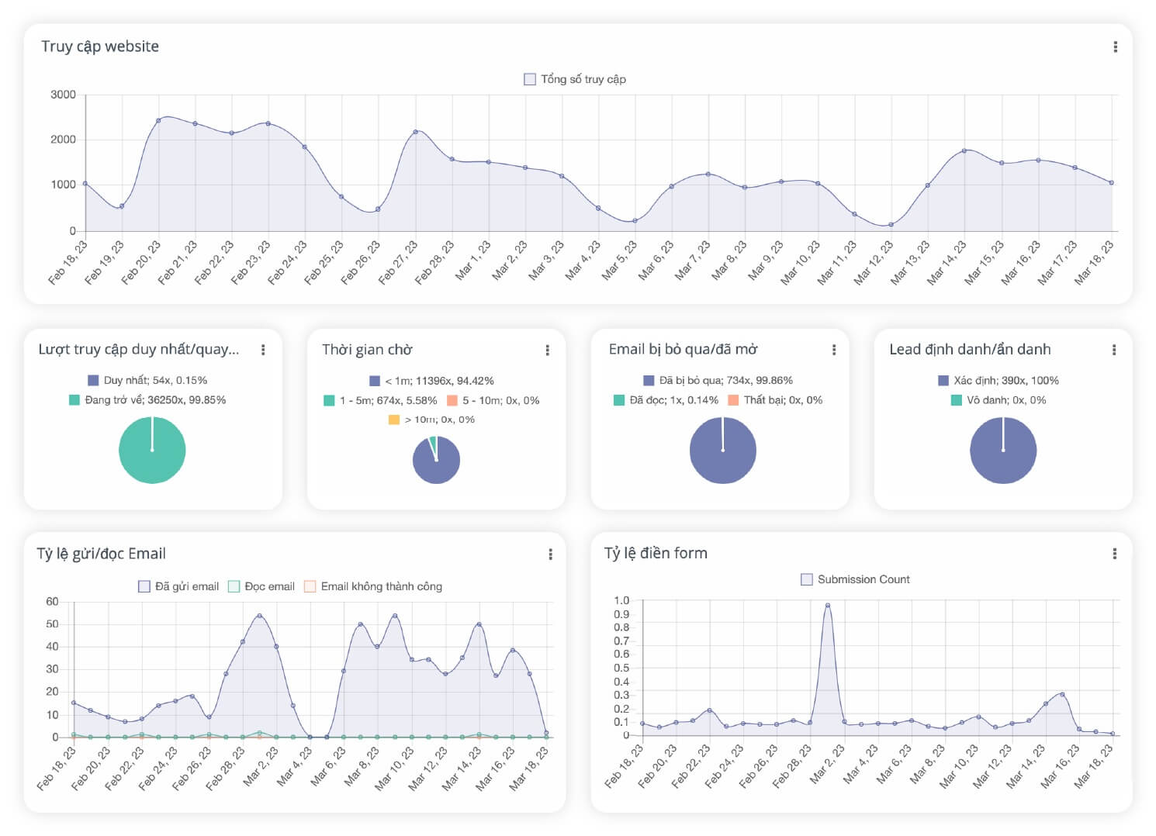
Task: Toggle the Đang trở về legend entry
Action: (147, 400)
